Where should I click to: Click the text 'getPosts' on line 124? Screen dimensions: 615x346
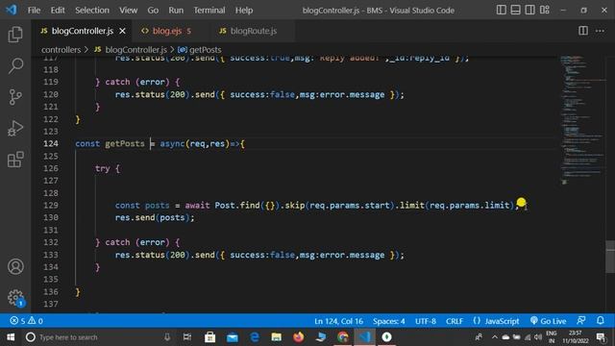[x=125, y=143]
